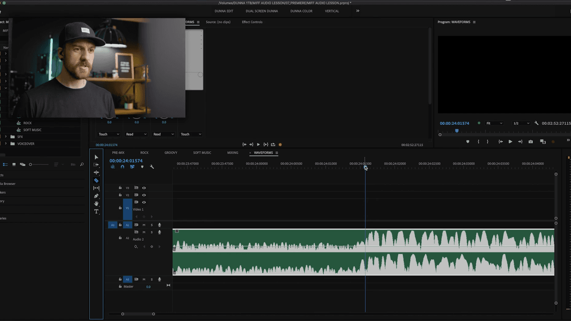The width and height of the screenshot is (571, 321).
Task: Play In to Out in track mixer
Action: pos(266,144)
